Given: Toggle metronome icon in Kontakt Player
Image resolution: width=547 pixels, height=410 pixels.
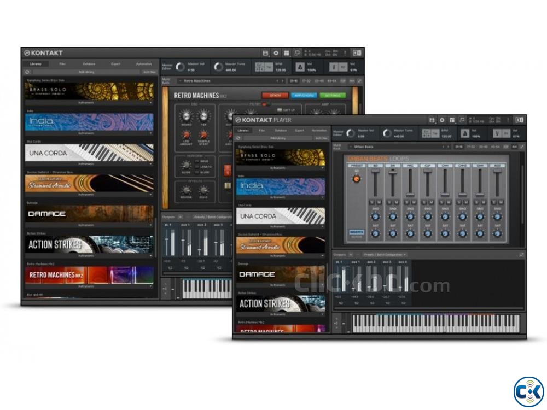Looking at the screenshot, I should click(464, 133).
